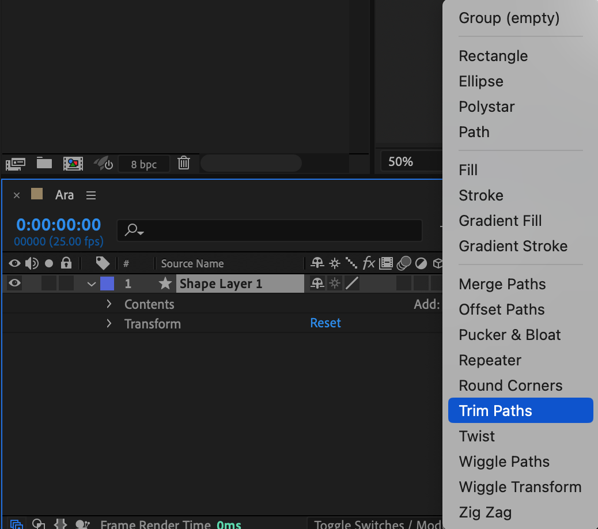Reset the Transform properties
The image size is (598, 529).
tap(326, 323)
